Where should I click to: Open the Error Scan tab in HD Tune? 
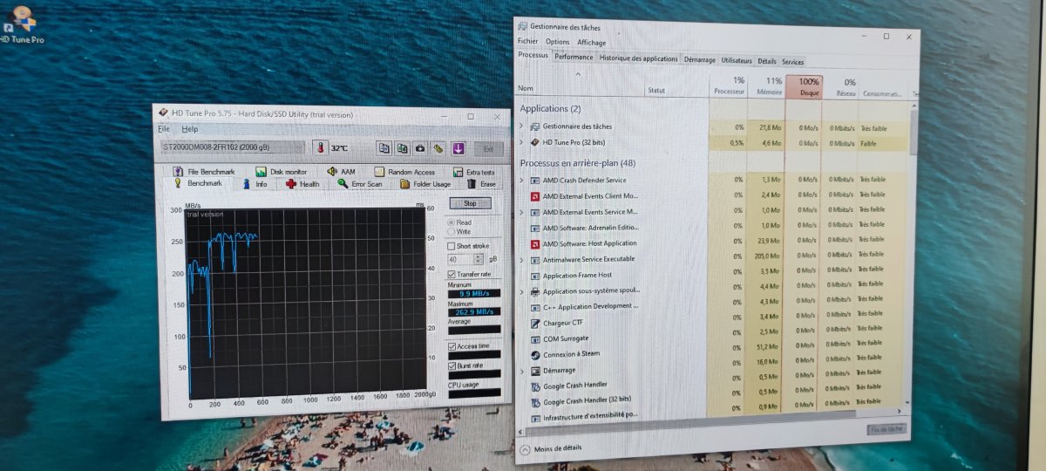pyautogui.click(x=359, y=184)
